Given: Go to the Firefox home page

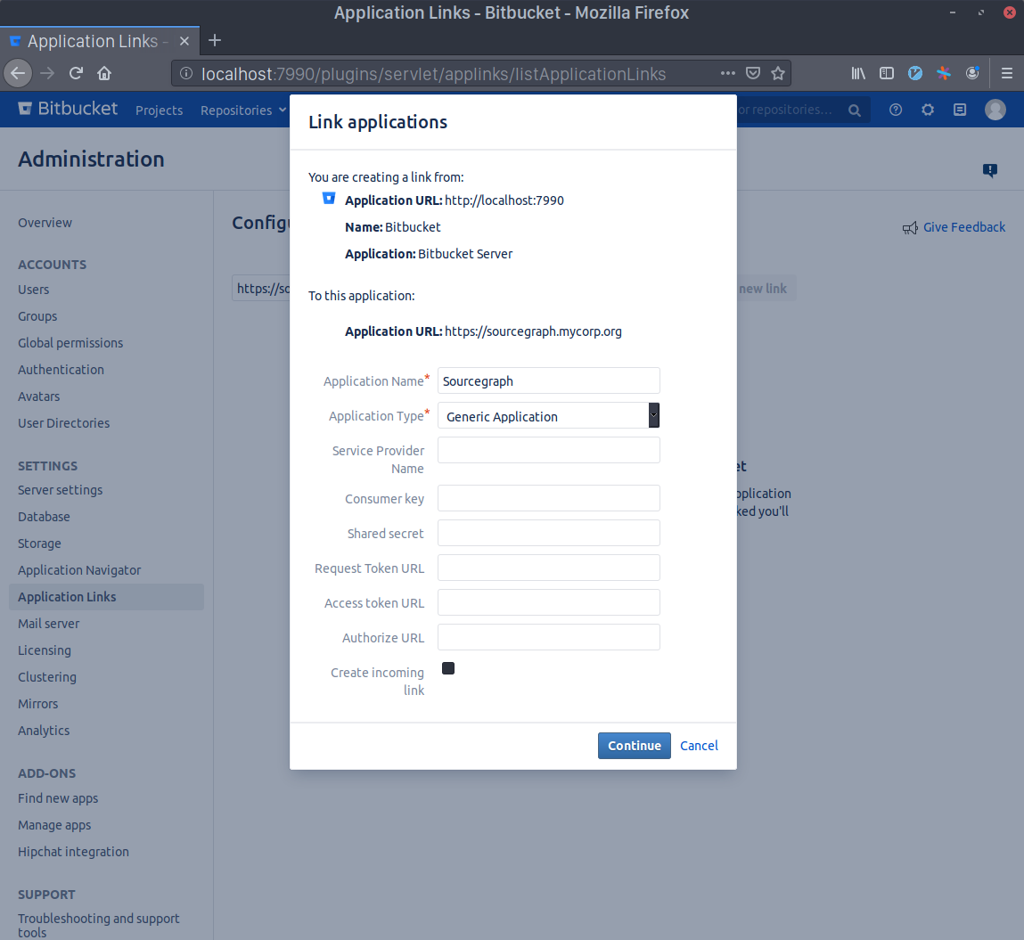Looking at the screenshot, I should (x=104, y=73).
